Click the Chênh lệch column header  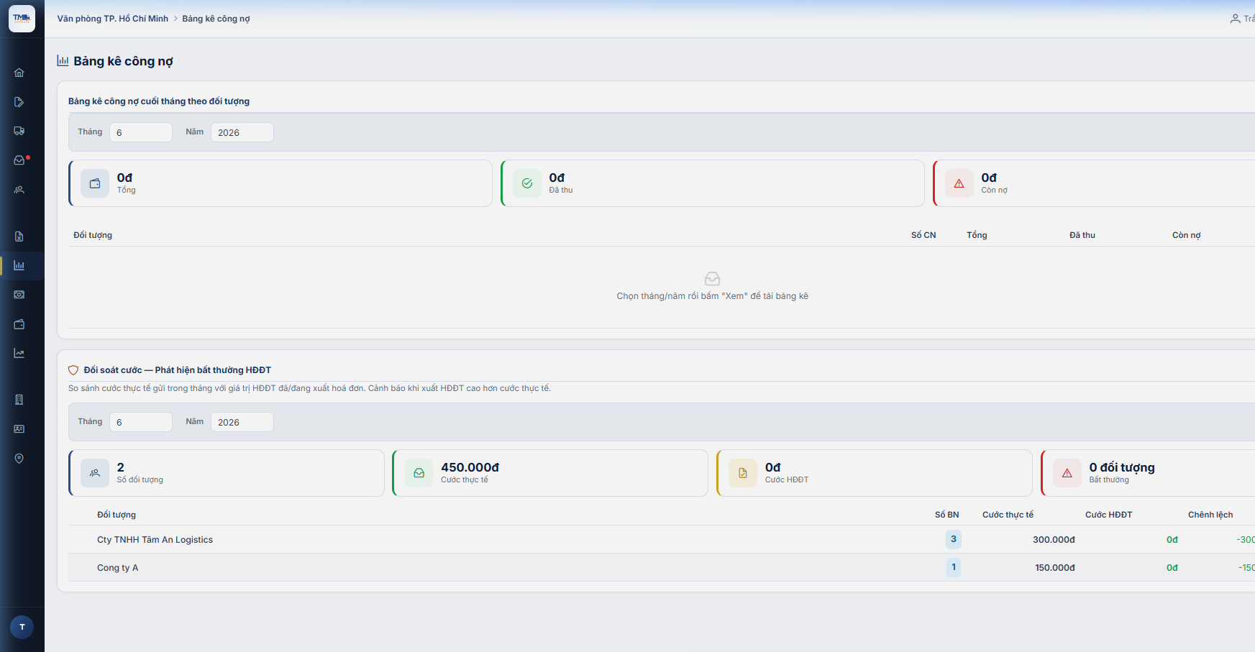(x=1210, y=515)
